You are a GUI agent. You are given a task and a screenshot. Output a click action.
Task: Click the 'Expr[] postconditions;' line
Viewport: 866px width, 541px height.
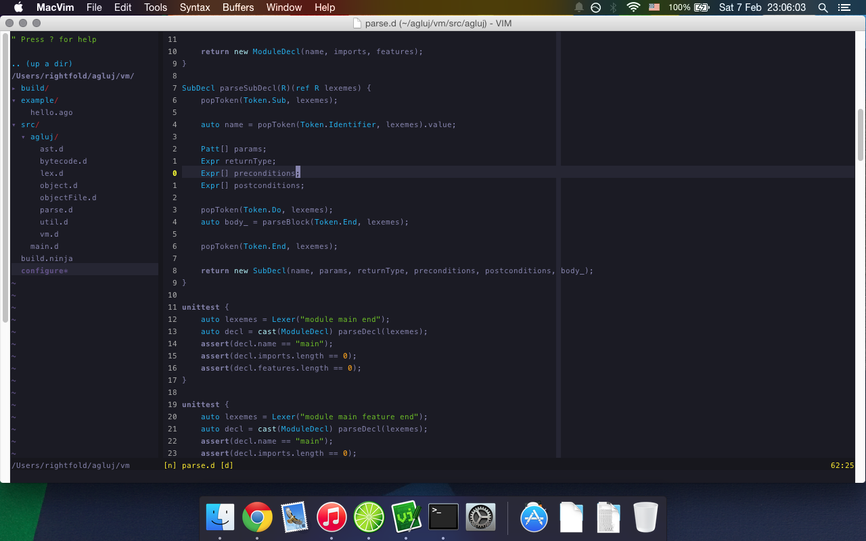pos(253,185)
